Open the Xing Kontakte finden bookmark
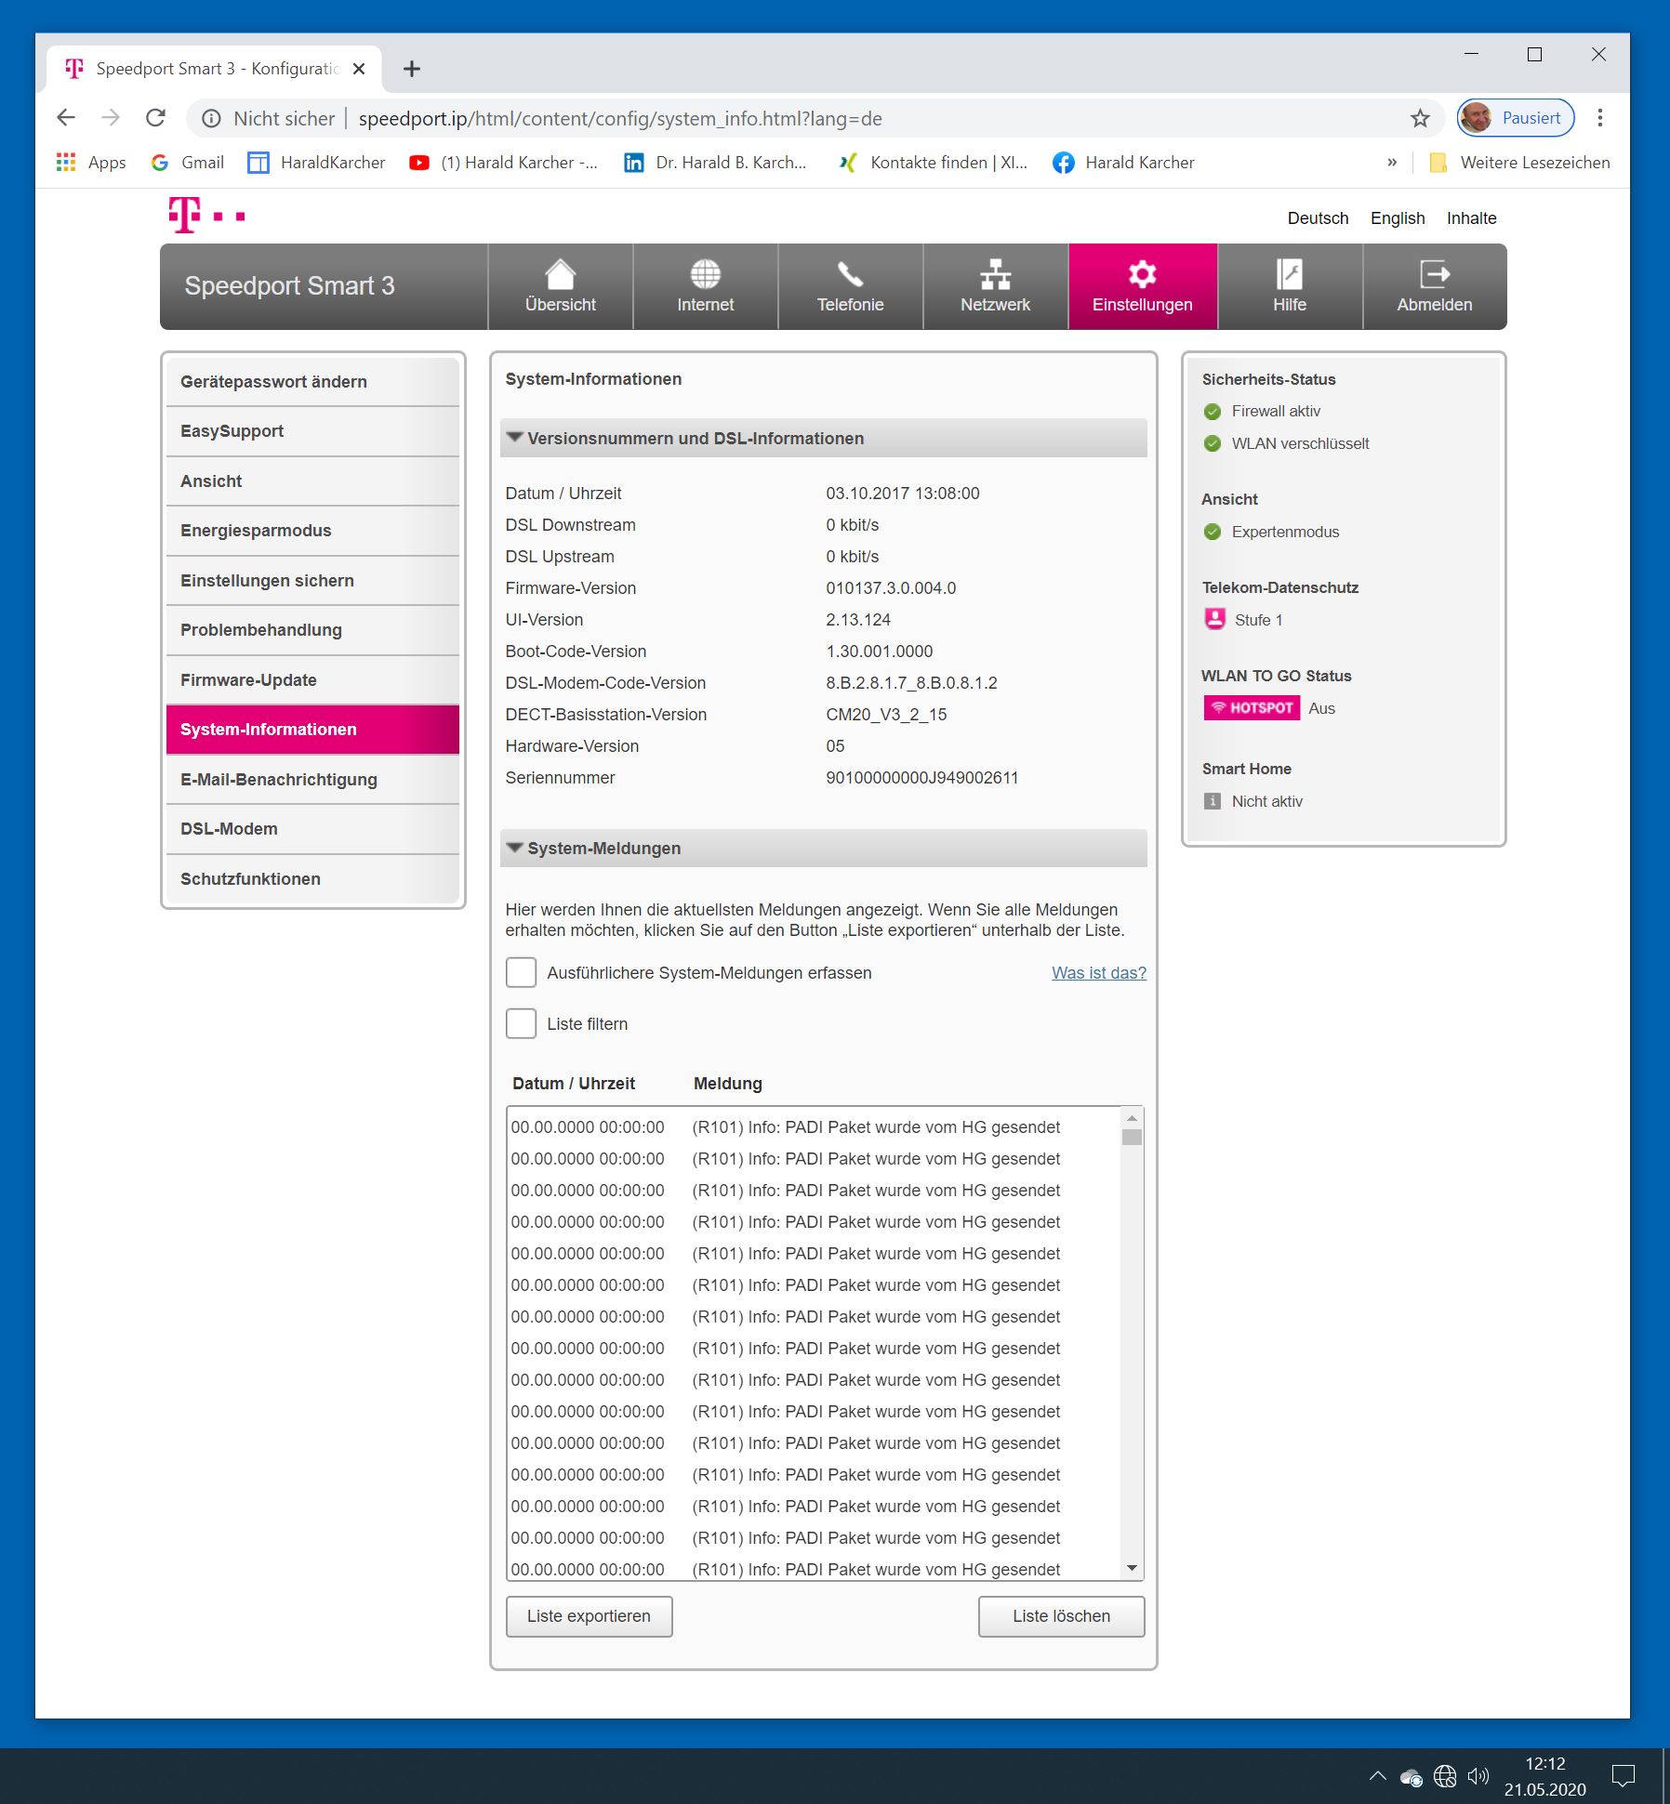 coord(933,163)
